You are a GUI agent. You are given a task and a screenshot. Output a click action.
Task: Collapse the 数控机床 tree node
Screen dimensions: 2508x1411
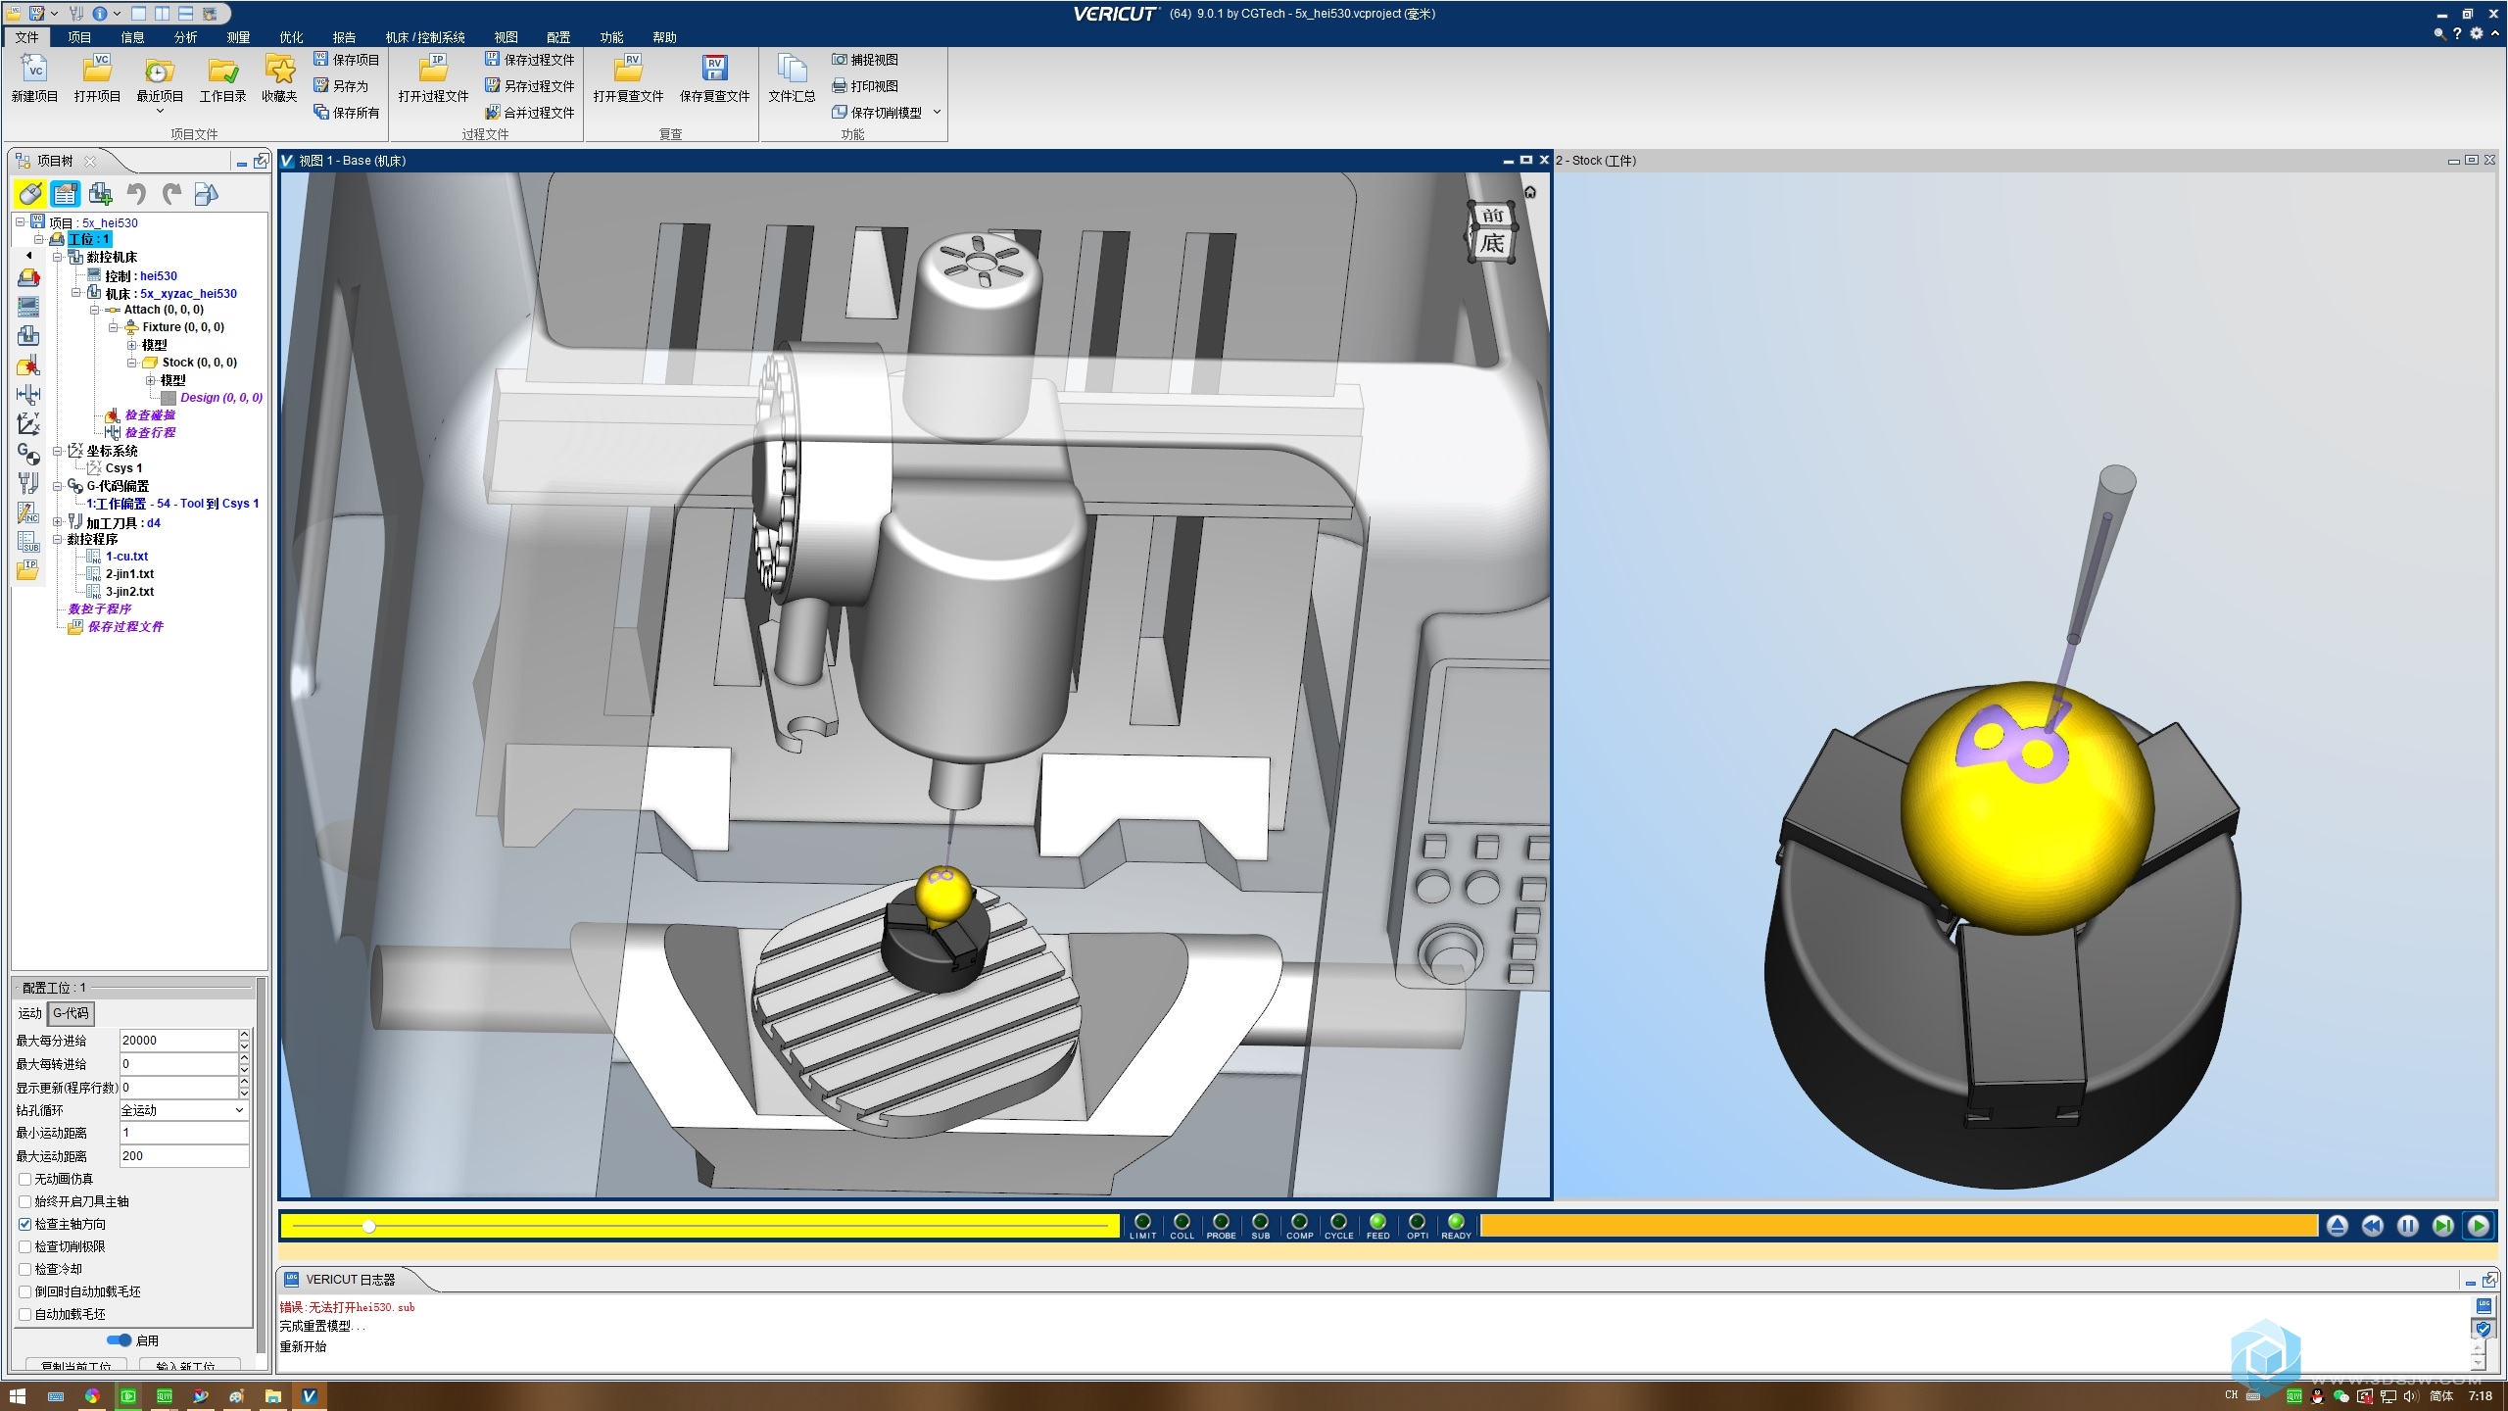click(x=58, y=258)
